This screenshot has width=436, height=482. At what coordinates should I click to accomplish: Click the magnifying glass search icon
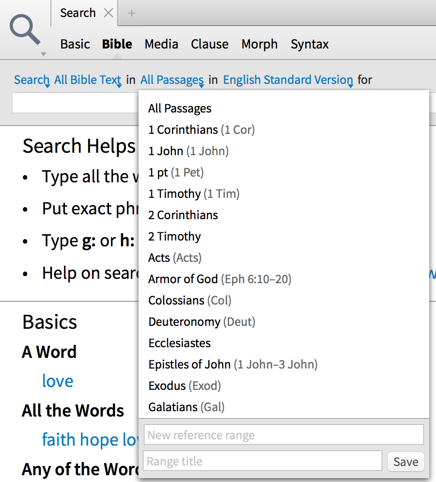(26, 31)
